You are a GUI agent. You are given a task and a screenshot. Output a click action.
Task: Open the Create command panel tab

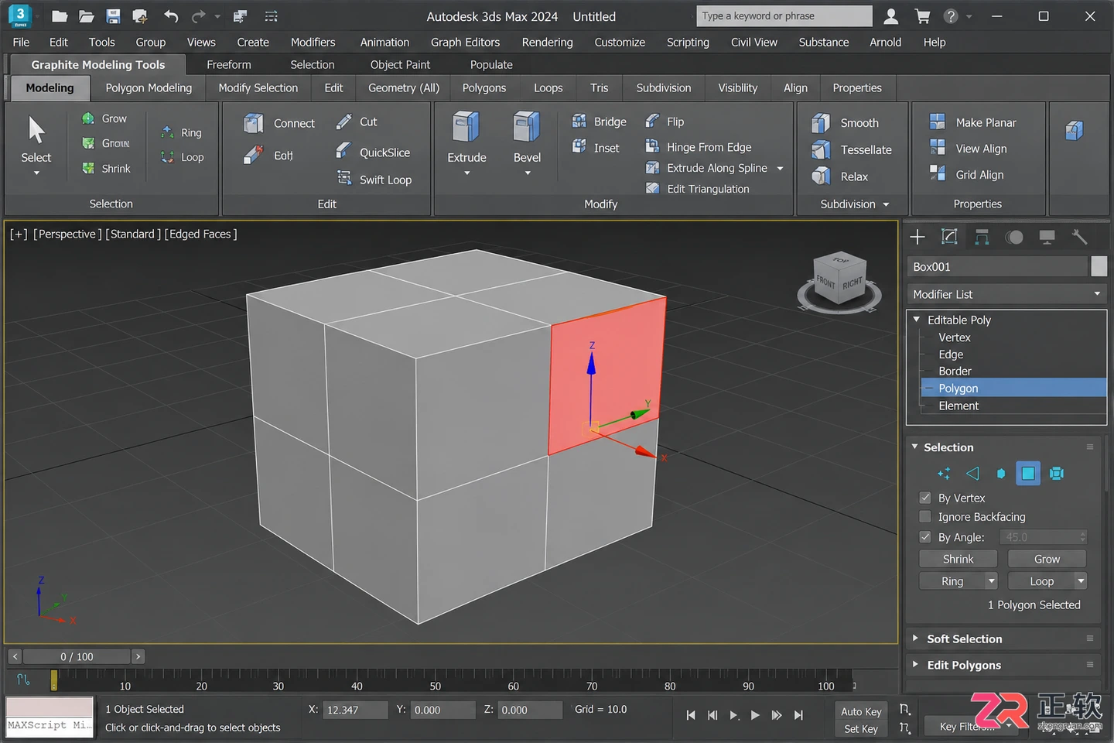918,237
